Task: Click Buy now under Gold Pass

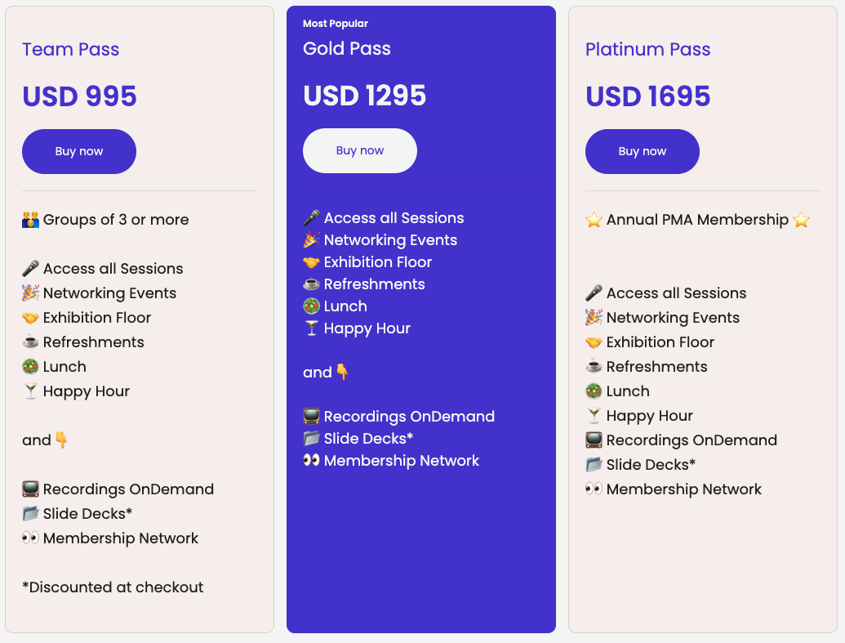Action: click(360, 150)
